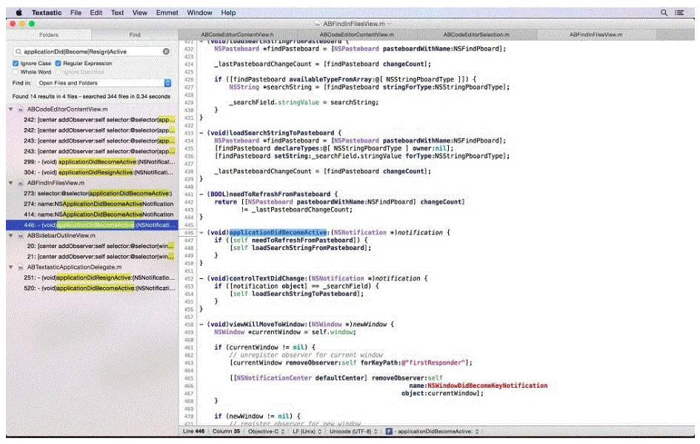Enable the Whole Word checkbox
This screenshot has width=700, height=444.
coord(16,72)
